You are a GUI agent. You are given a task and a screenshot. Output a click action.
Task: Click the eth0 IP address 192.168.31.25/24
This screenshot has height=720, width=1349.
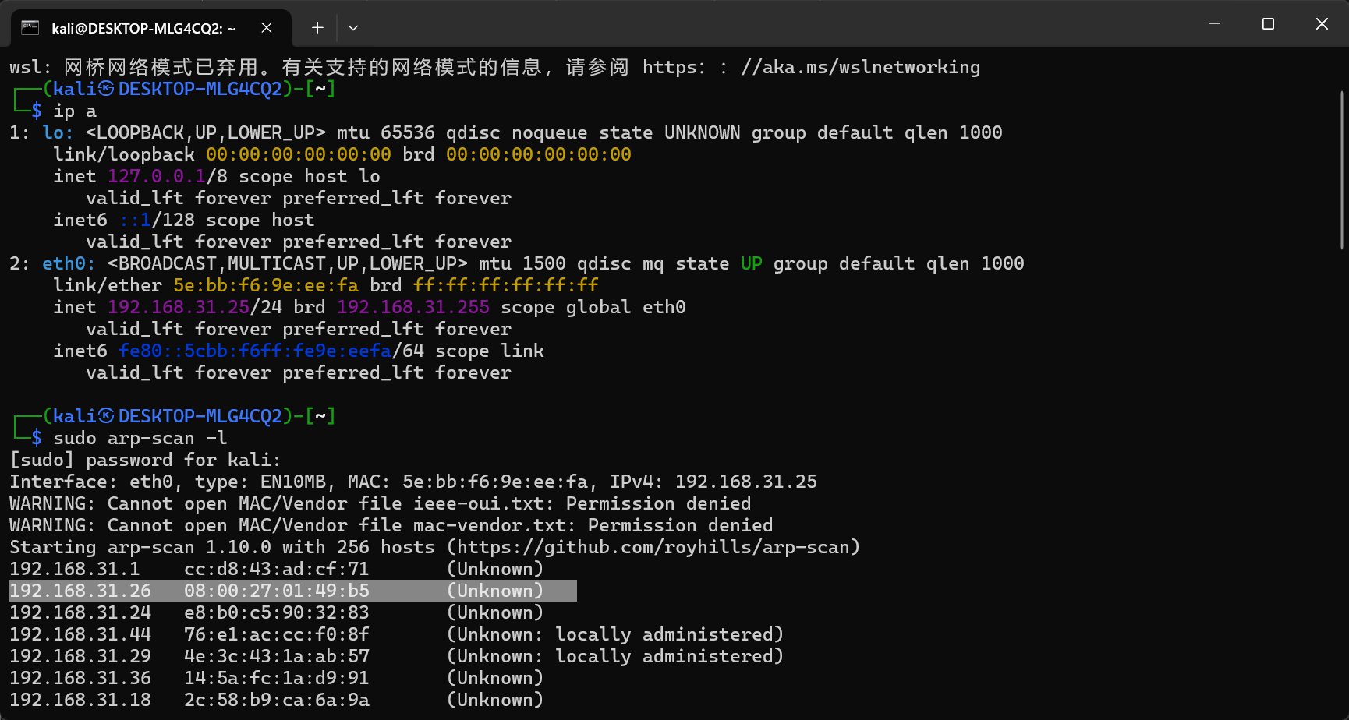point(194,307)
